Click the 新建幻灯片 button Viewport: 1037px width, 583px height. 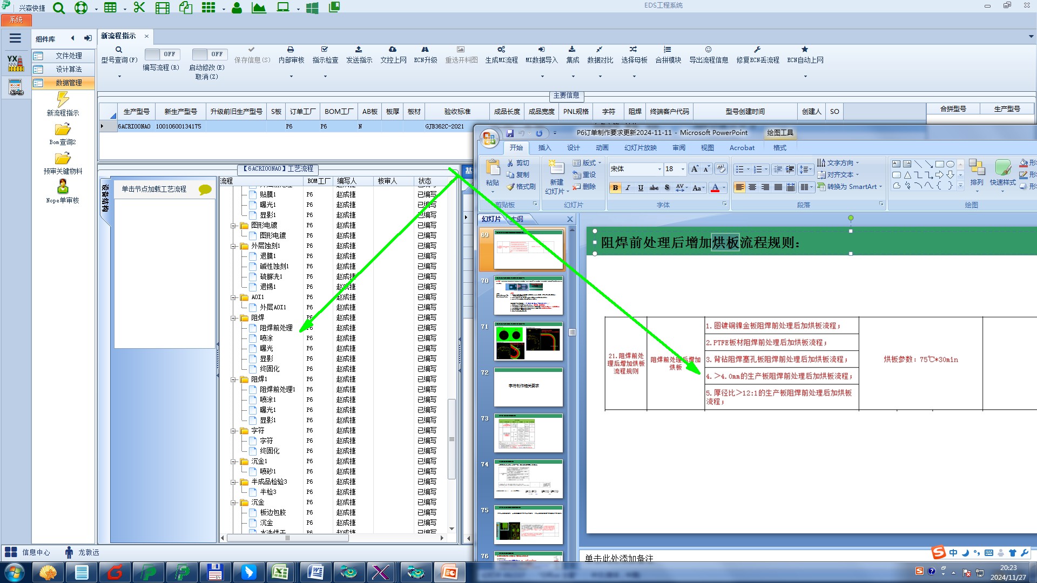click(x=556, y=169)
